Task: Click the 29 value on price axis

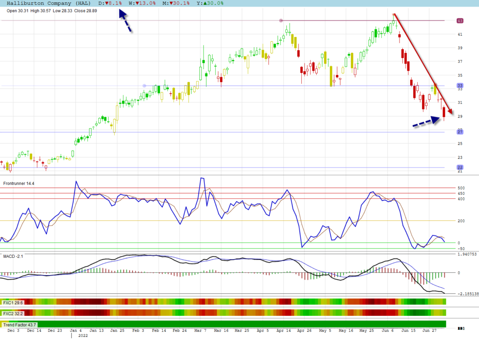Action: coord(460,116)
